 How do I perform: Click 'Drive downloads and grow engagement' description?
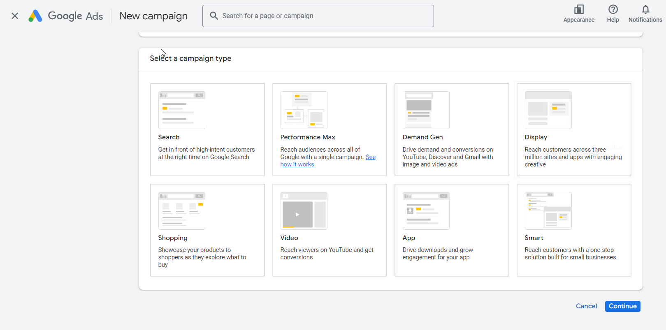click(438, 254)
